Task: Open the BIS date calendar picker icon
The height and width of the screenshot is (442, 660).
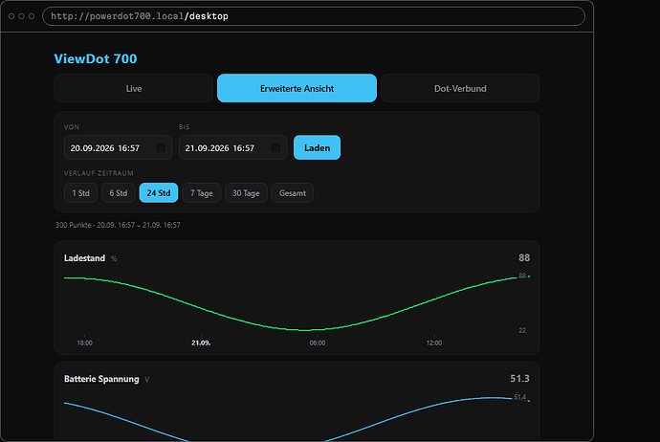Action: [275, 147]
